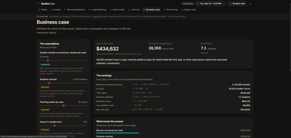Click the assumed badge under Students reached
This screenshot has width=291, height=138.
(45, 87)
